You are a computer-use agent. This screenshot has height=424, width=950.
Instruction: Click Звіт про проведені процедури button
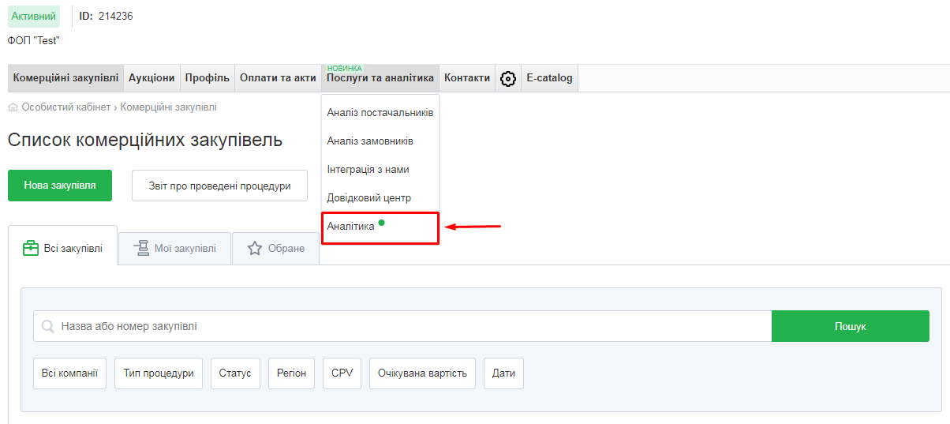pos(219,186)
